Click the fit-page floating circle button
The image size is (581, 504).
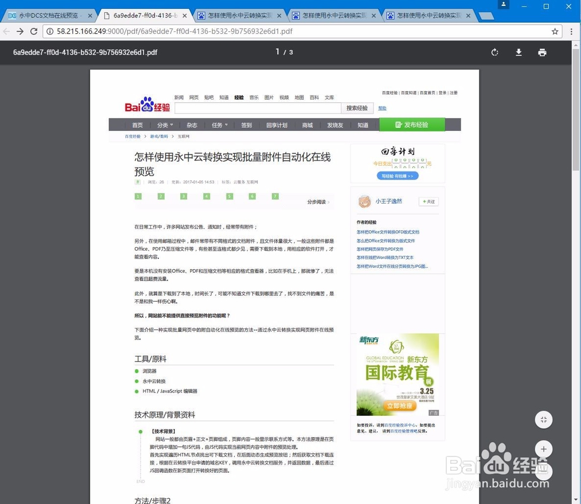point(543,419)
